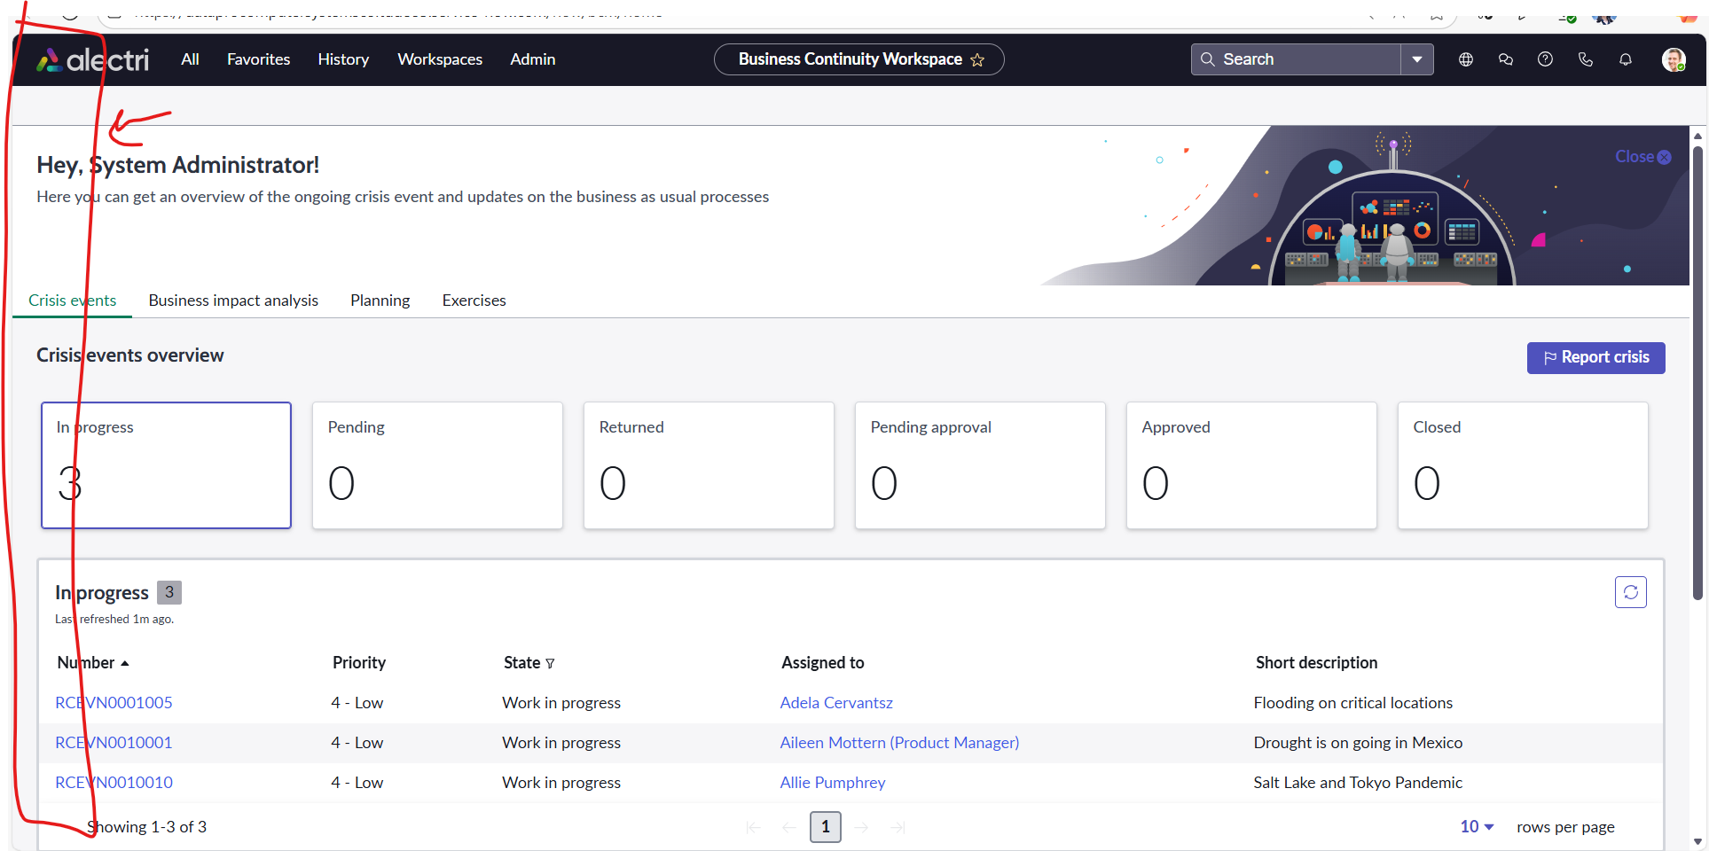The image size is (1709, 851).
Task: Open notifications bell icon
Action: coord(1626,59)
